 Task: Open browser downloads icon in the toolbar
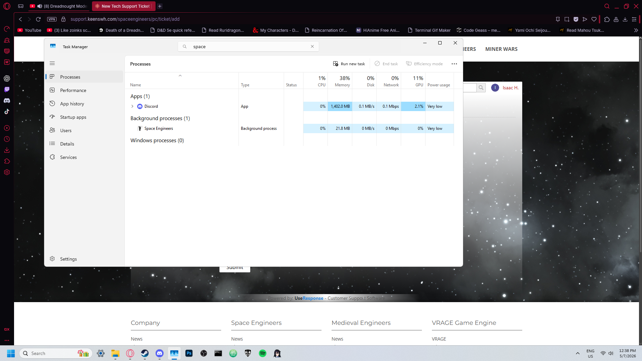pos(625,19)
